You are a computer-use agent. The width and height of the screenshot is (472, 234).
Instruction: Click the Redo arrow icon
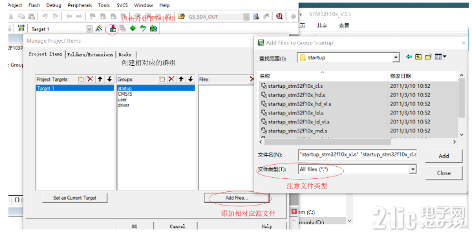pos(56,17)
